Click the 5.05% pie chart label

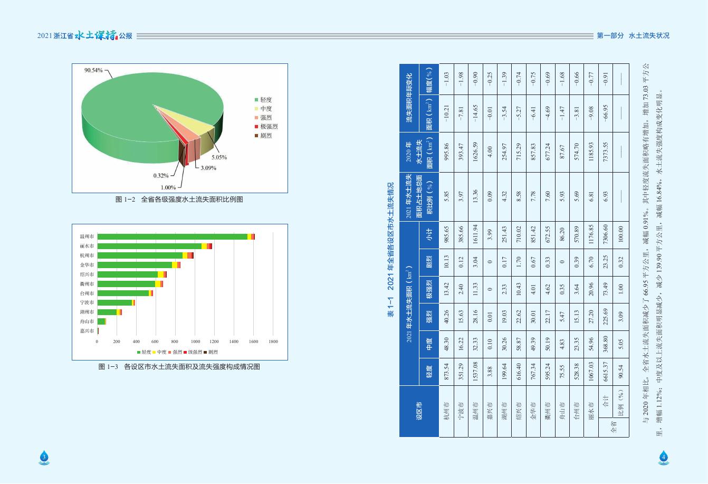coord(219,157)
